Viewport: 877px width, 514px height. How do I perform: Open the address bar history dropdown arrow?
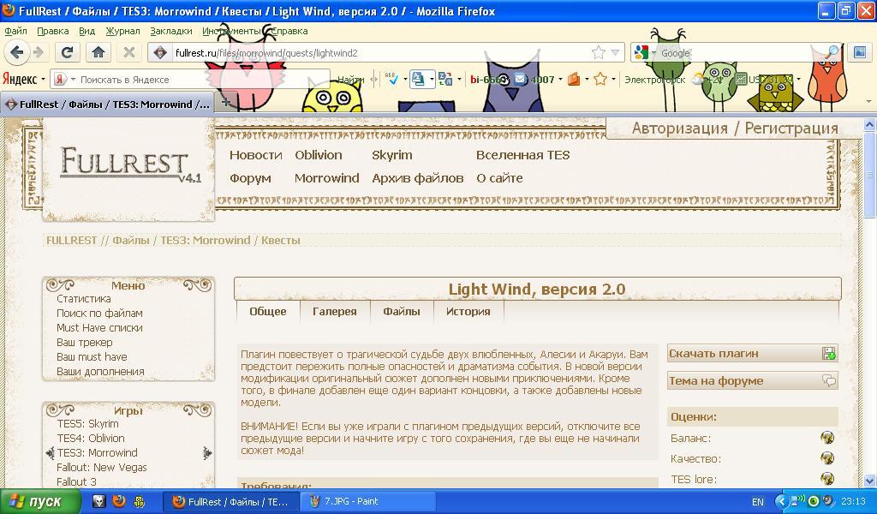coord(615,52)
